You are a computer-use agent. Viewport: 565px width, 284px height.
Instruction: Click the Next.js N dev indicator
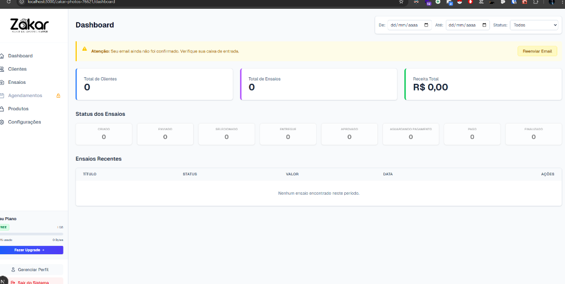click(x=3, y=280)
